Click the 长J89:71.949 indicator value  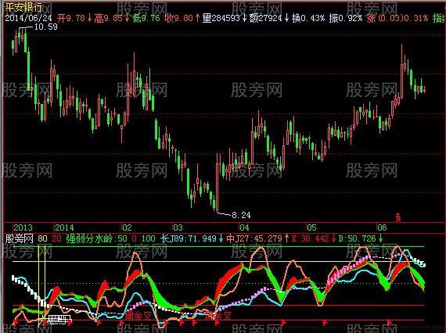[x=189, y=238]
